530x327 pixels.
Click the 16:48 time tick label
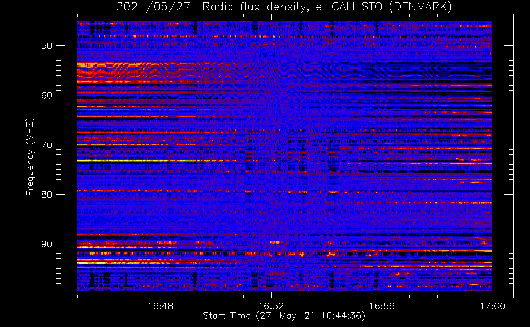[x=160, y=306]
